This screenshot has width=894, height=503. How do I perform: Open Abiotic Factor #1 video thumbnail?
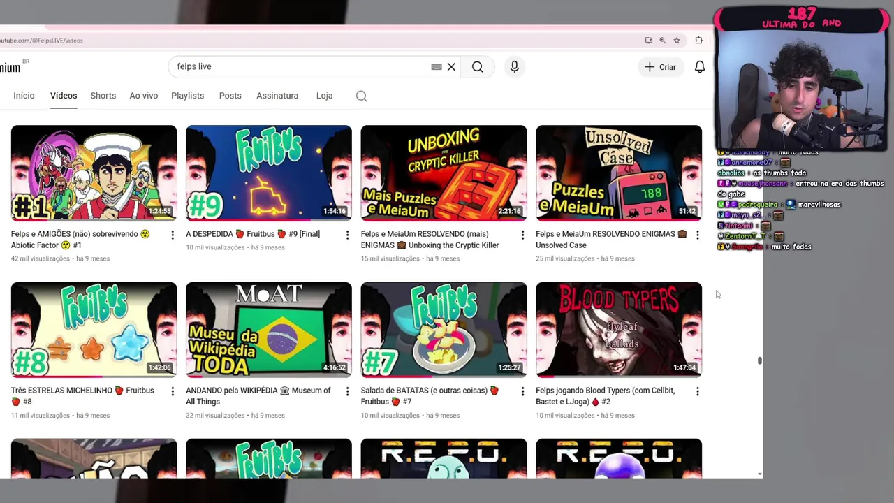pyautogui.click(x=94, y=173)
